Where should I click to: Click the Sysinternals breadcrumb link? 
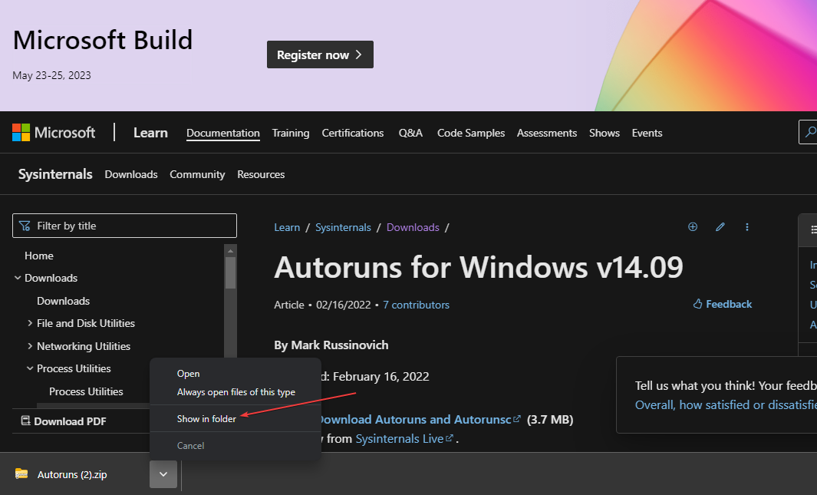[x=344, y=227]
